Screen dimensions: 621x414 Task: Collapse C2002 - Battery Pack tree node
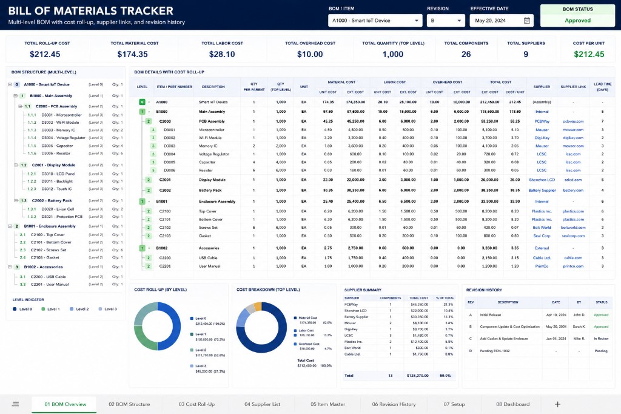(x=16, y=201)
